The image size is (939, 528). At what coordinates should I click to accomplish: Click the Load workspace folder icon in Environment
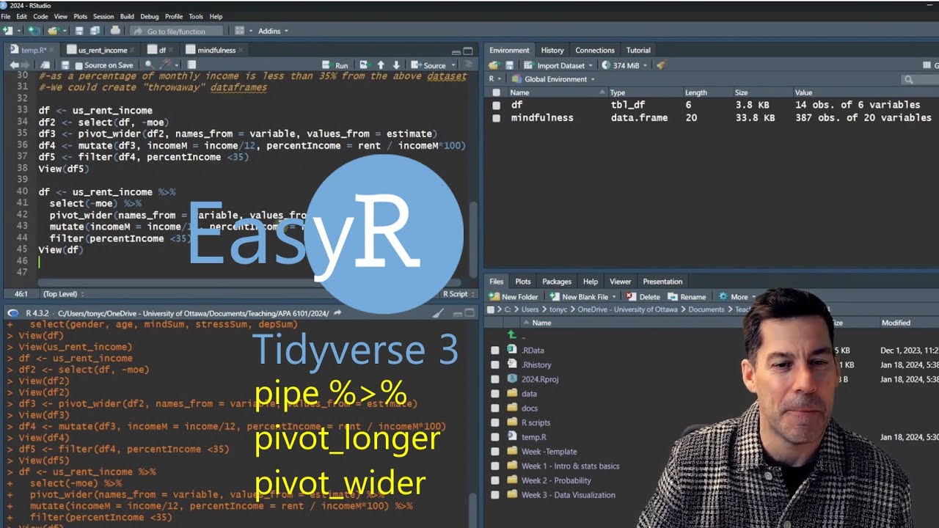click(x=494, y=65)
